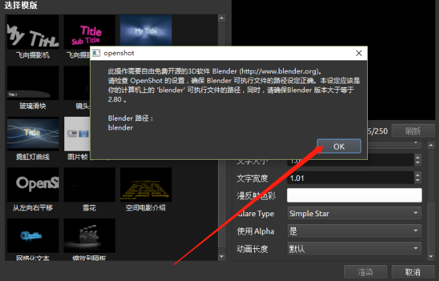Open the 使用 Alpha dropdown
Image resolution: width=439 pixels, height=281 pixels.
[354, 231]
